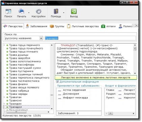Select Трава череды item
Image resolution: width=142 pixels, height=122 pixels.
coord(18,94)
